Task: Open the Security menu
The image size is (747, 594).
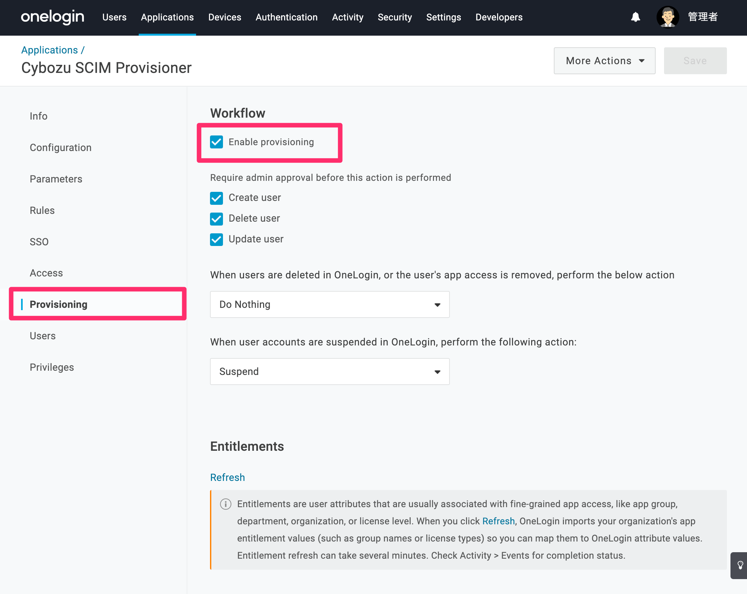Action: point(395,17)
